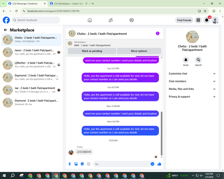Click the More options button

tap(139, 51)
